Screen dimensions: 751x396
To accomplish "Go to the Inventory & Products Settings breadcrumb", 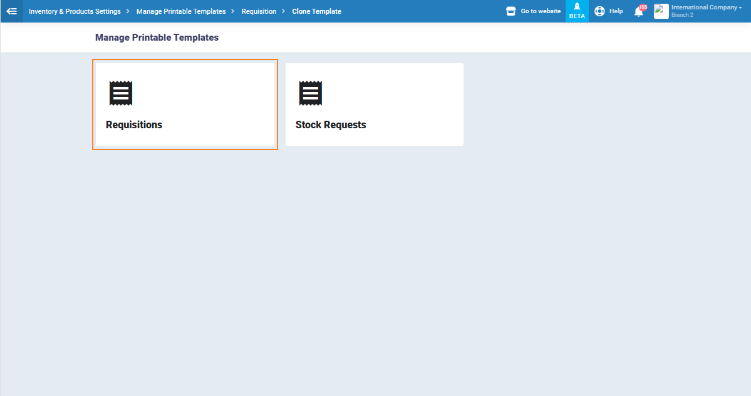I will (x=75, y=11).
